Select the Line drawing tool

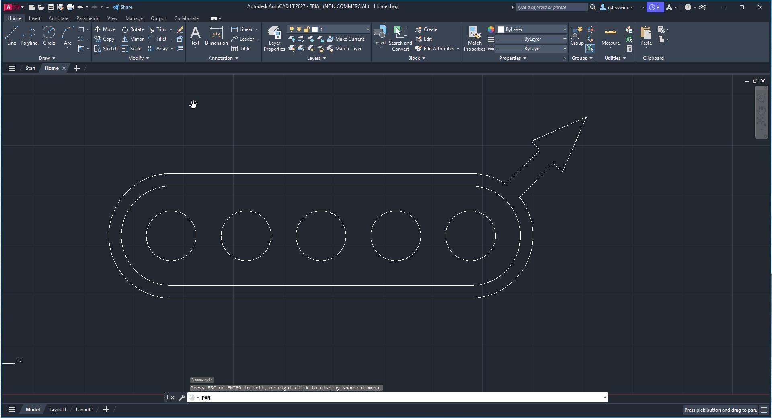pyautogui.click(x=12, y=36)
